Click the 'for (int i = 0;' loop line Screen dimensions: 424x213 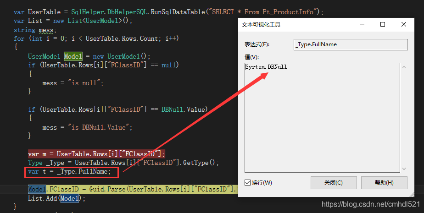click(x=96, y=38)
